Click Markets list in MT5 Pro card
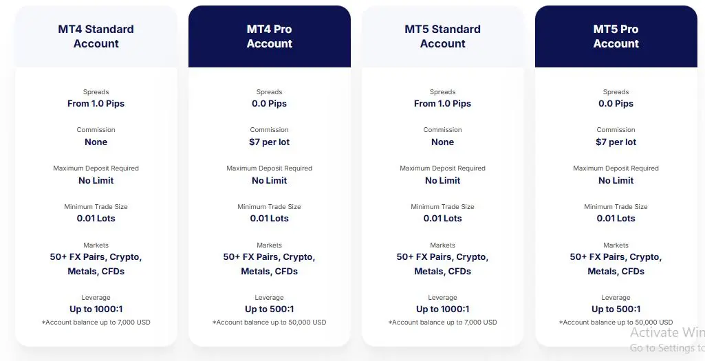Image resolution: width=705 pixels, height=361 pixels. (x=616, y=264)
